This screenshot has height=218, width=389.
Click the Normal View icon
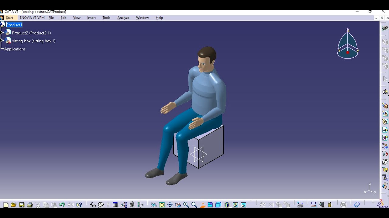203,205
